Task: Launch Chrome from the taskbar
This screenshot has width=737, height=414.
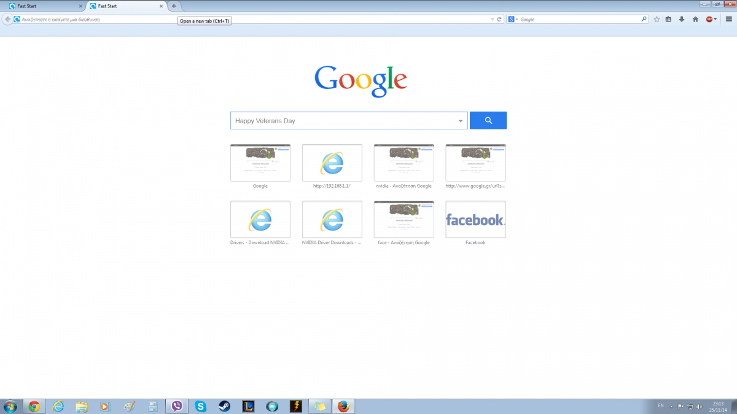Action: [34, 406]
